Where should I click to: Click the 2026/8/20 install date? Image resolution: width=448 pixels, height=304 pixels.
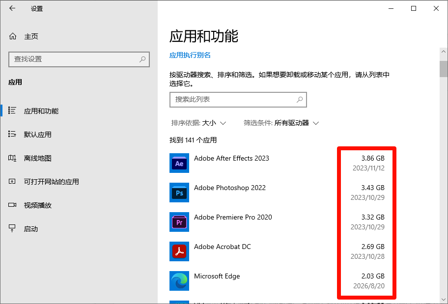(x=369, y=286)
